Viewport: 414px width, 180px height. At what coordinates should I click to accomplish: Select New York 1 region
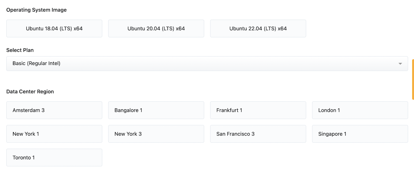(54, 134)
